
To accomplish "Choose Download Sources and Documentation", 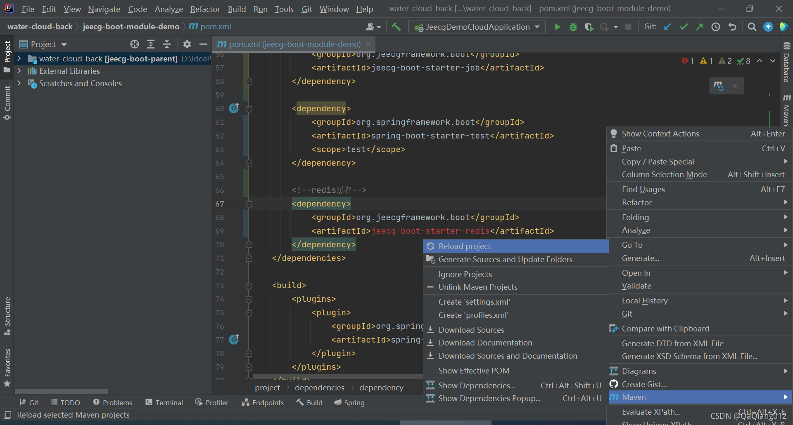I will (516, 356).
